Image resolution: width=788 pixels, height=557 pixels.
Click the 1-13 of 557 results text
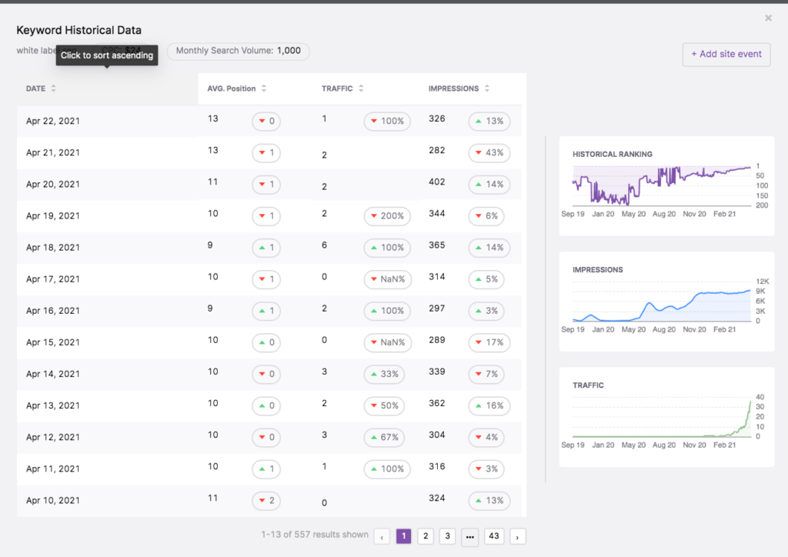315,535
